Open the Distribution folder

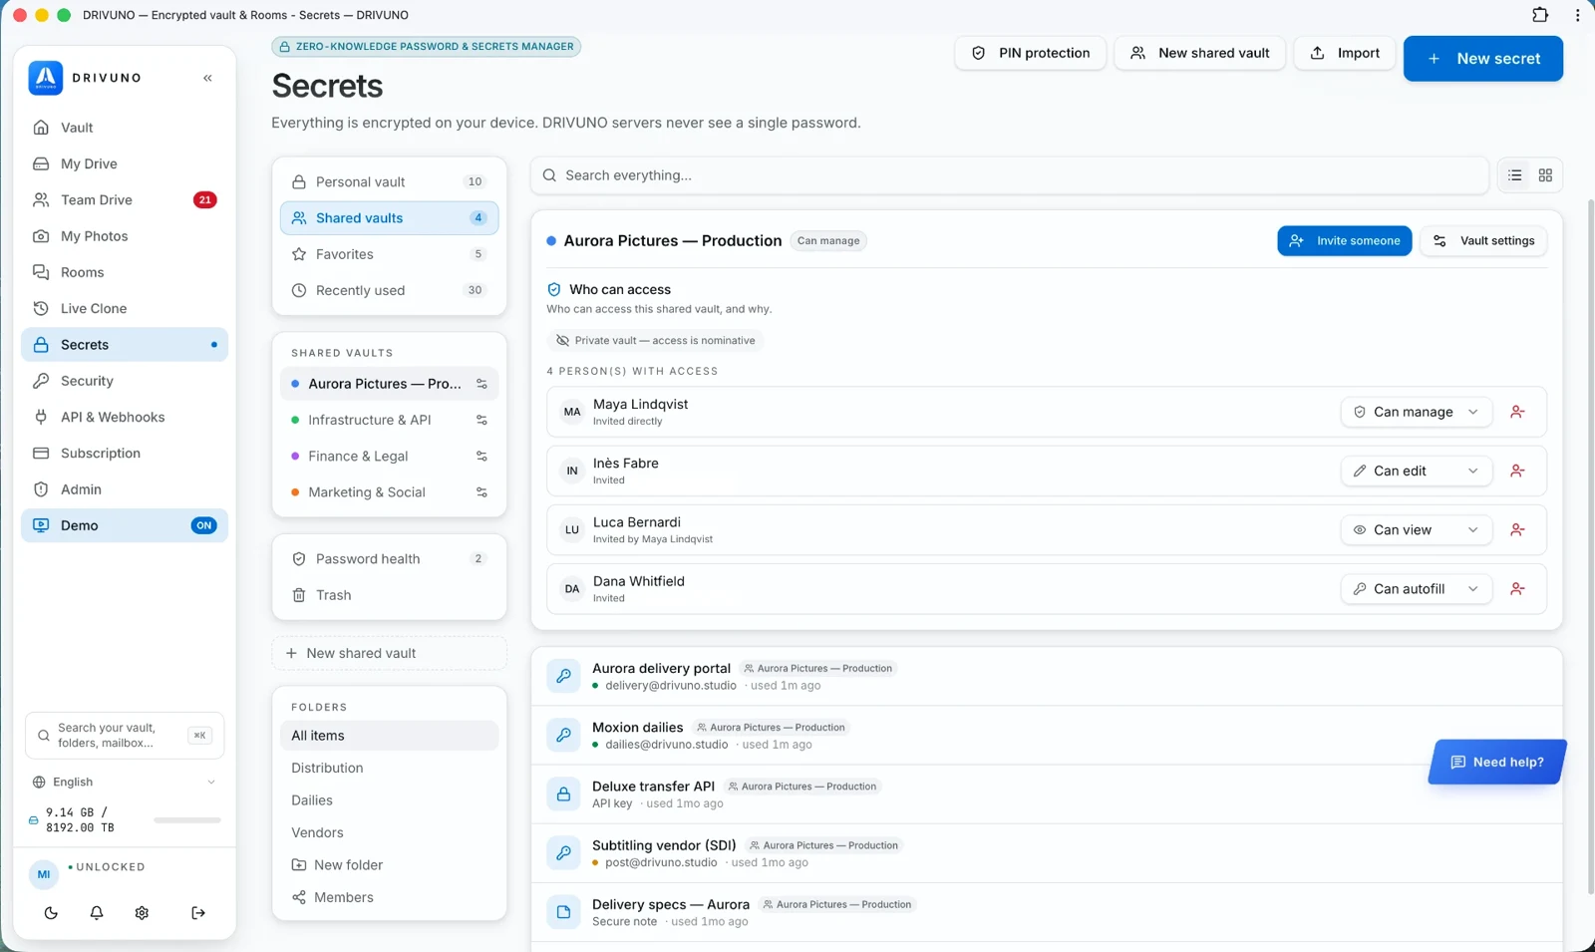coord(389,768)
